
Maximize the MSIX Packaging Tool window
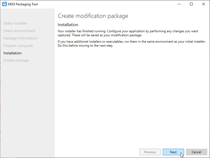click(x=191, y=4)
